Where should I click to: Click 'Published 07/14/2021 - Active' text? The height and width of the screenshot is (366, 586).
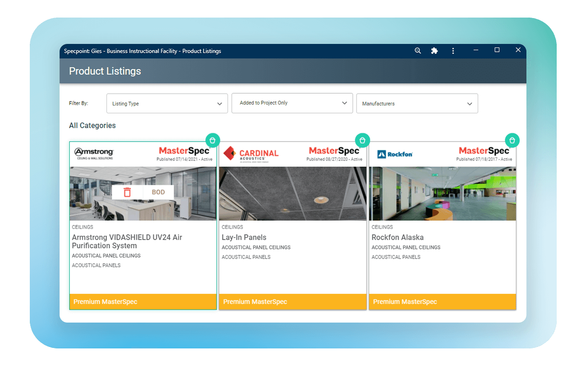pyautogui.click(x=185, y=160)
